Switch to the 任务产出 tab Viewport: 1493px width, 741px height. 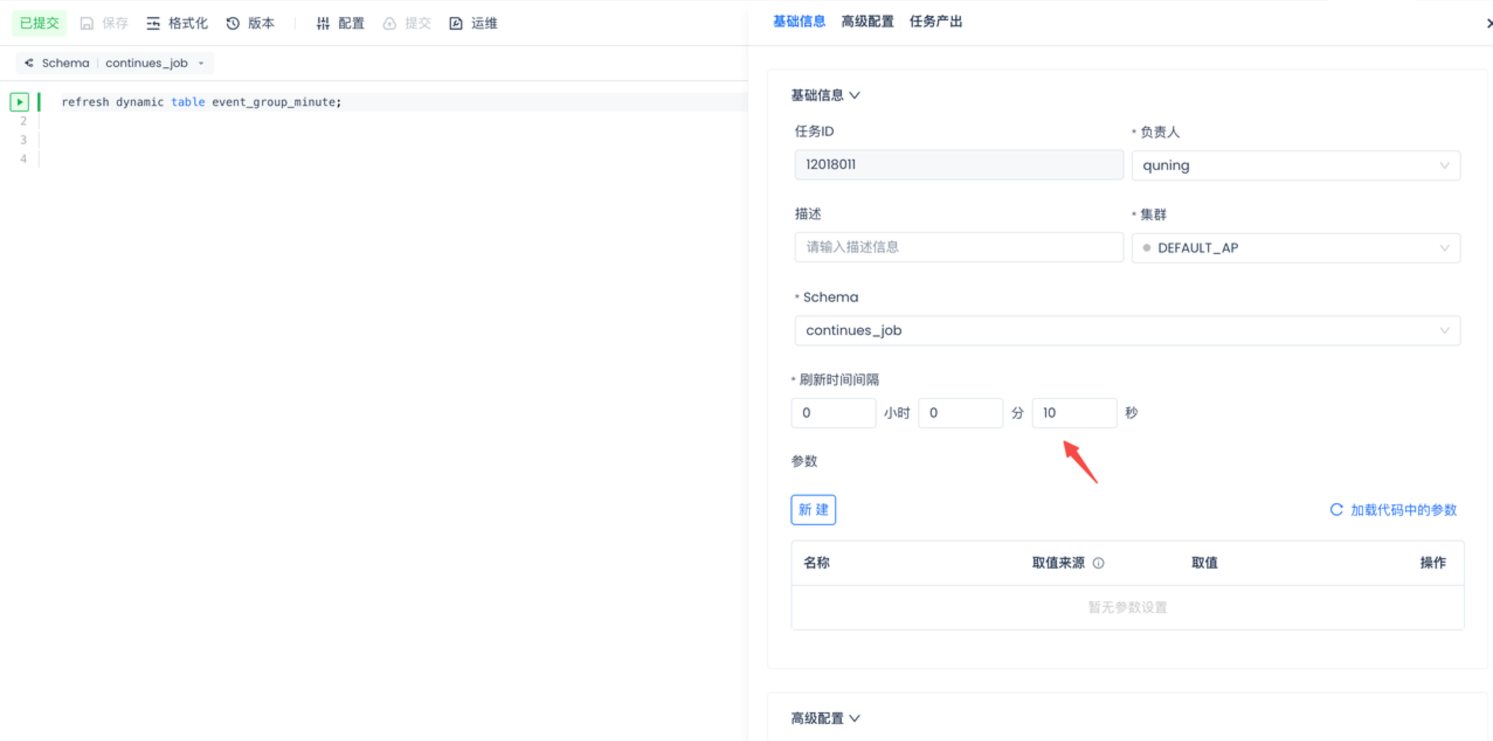pos(935,22)
